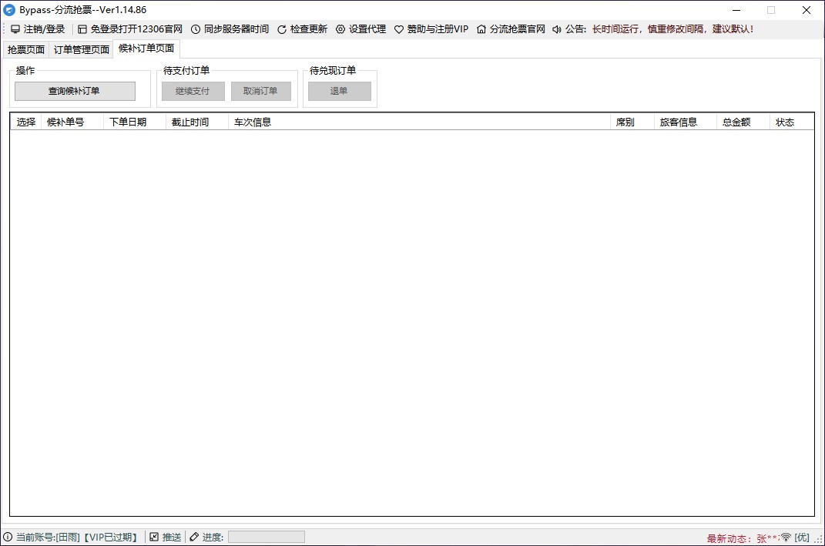
Task: Click the 状态 column header
Action: pos(791,122)
